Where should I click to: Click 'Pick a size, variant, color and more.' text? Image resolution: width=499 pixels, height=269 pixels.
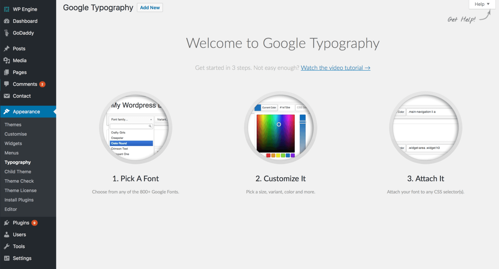click(x=280, y=192)
